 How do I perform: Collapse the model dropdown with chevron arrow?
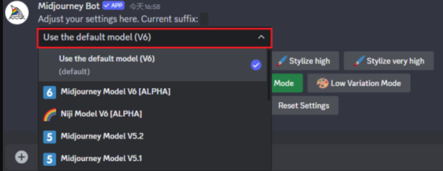tap(261, 37)
